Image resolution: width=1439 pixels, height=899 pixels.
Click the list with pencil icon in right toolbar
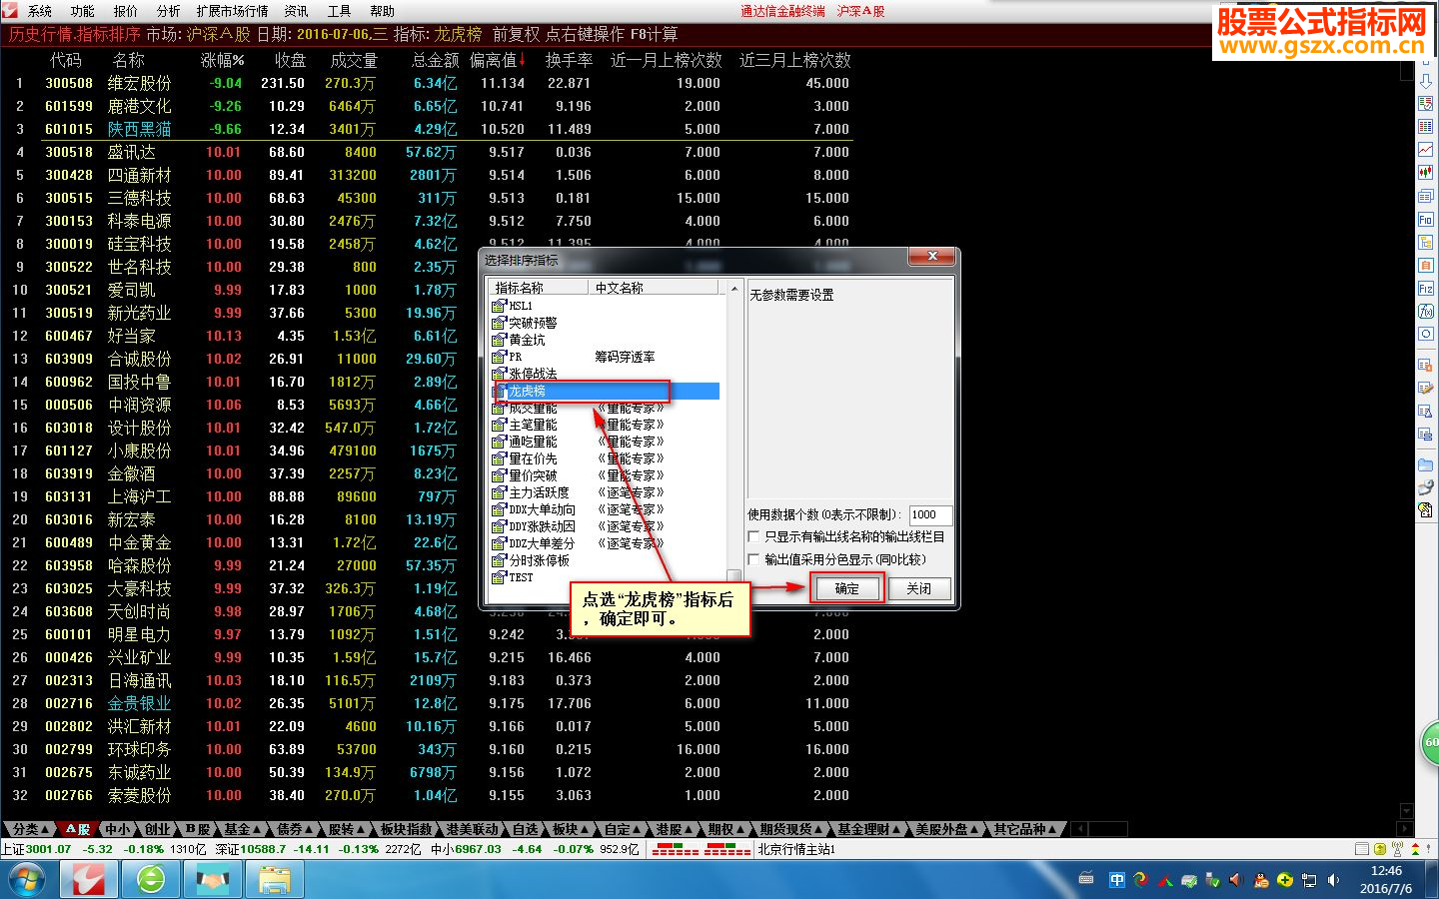(1426, 389)
